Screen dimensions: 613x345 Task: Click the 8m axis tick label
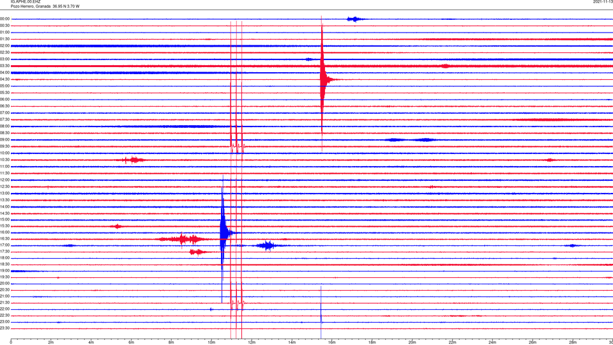171,342
